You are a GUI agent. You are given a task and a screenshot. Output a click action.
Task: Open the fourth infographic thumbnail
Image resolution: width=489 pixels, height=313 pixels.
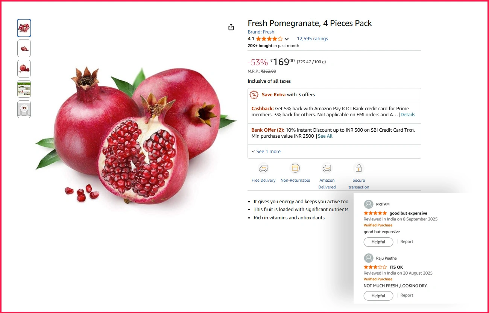[24, 89]
